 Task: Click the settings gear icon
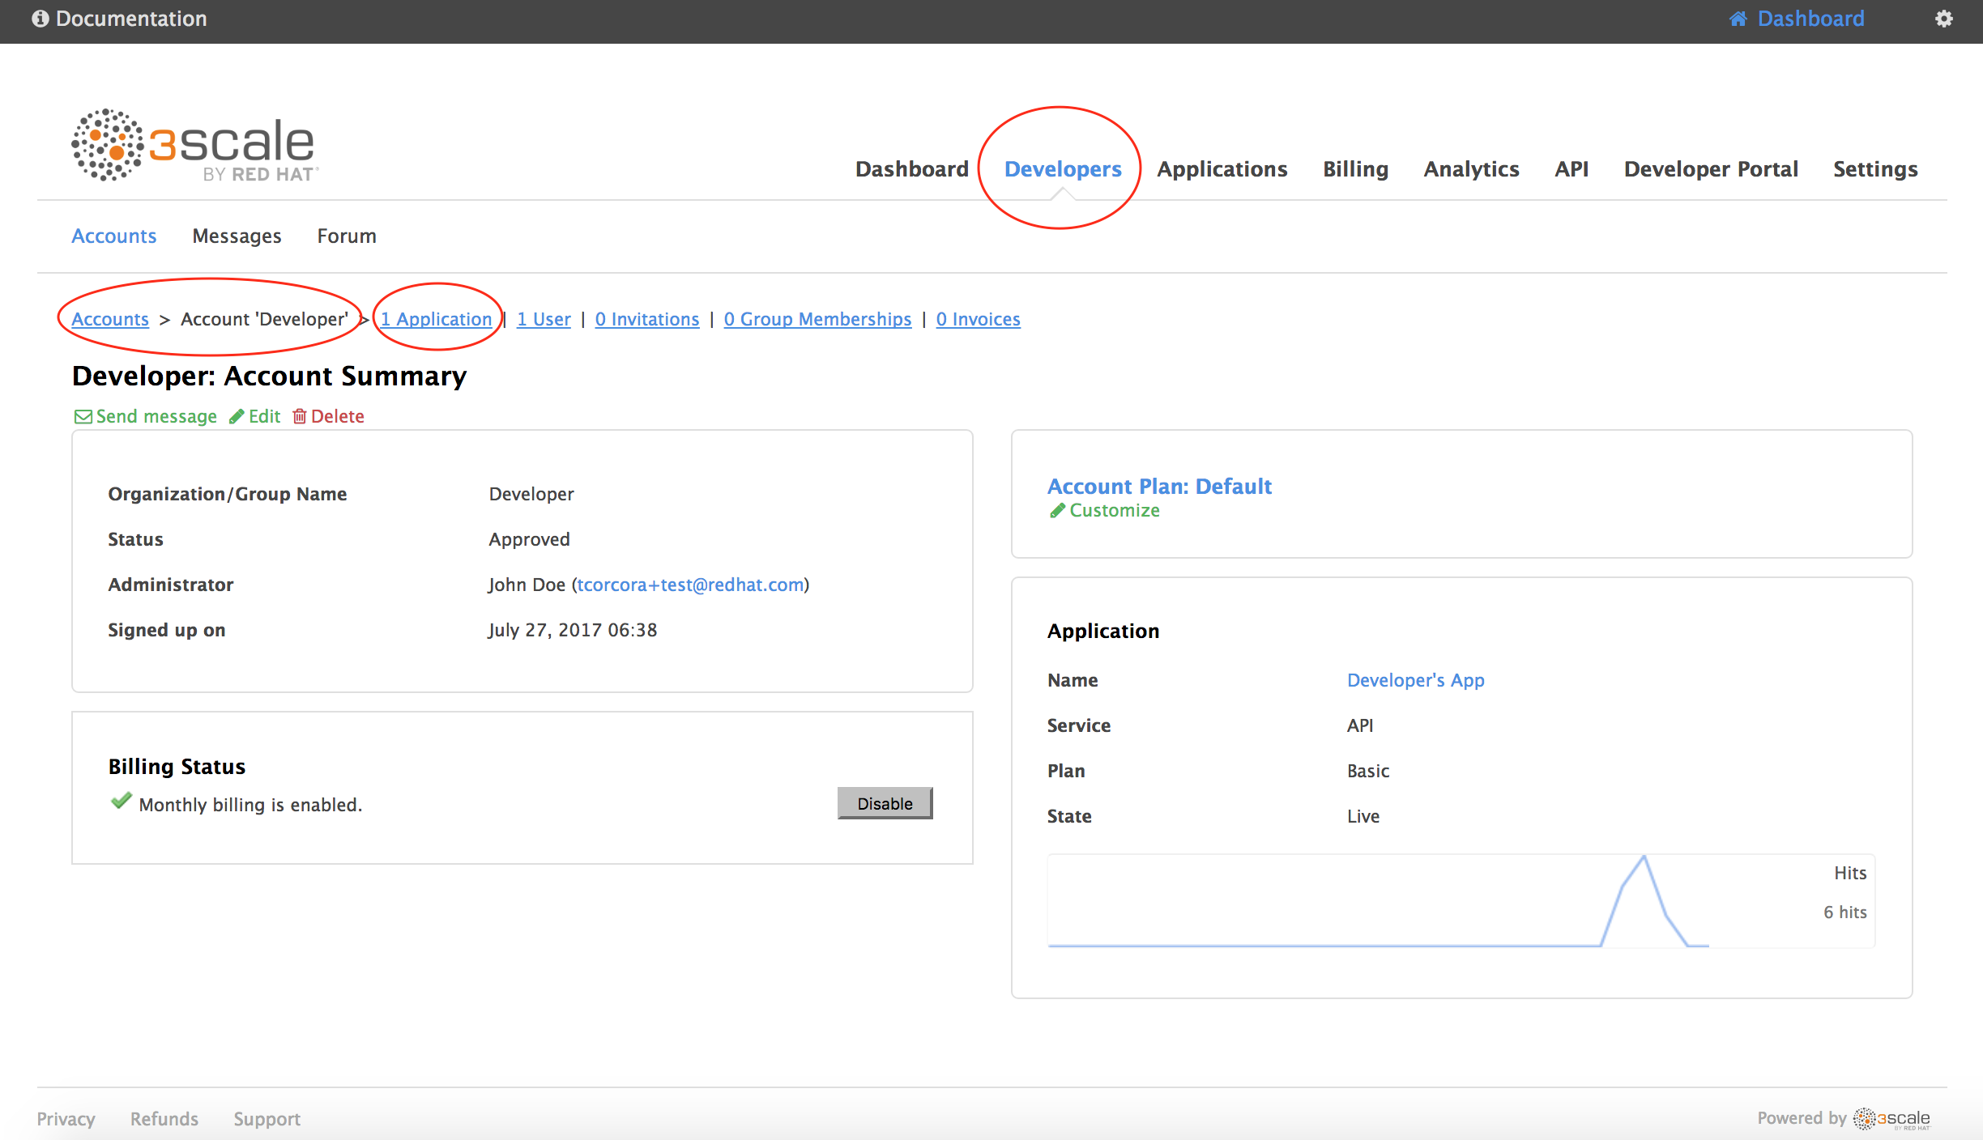tap(1944, 19)
